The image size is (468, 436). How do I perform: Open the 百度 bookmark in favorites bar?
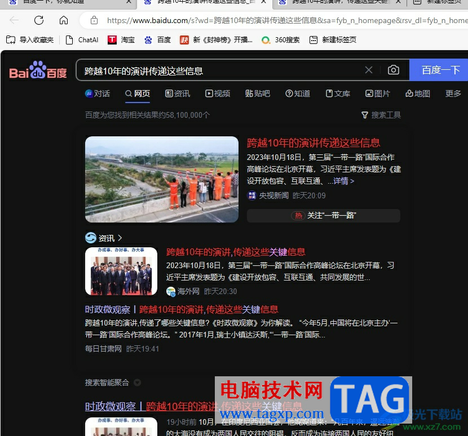click(x=157, y=39)
